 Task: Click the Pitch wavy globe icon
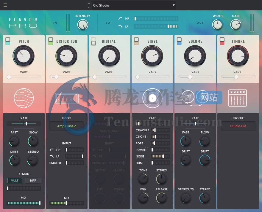click(x=24, y=98)
